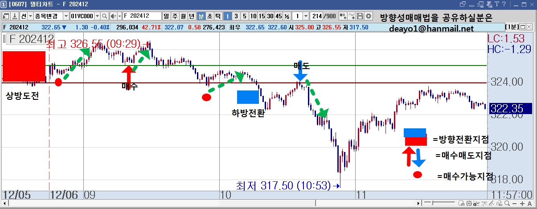The height and width of the screenshot is (209, 537).
Task: Click the download arrow icon in toolbar
Action: [x=15, y=16]
